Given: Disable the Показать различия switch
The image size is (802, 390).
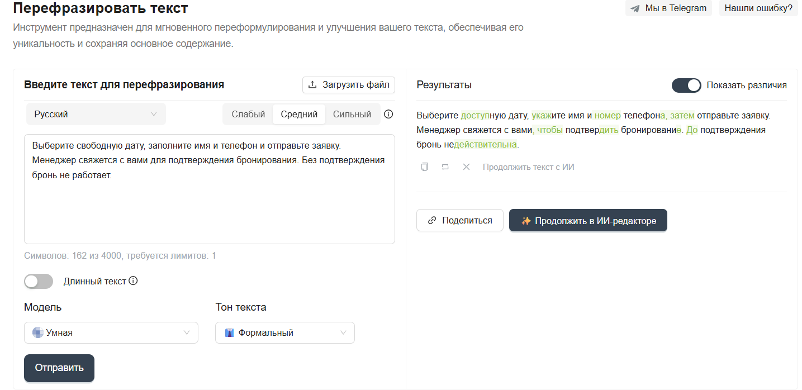Looking at the screenshot, I should [686, 85].
